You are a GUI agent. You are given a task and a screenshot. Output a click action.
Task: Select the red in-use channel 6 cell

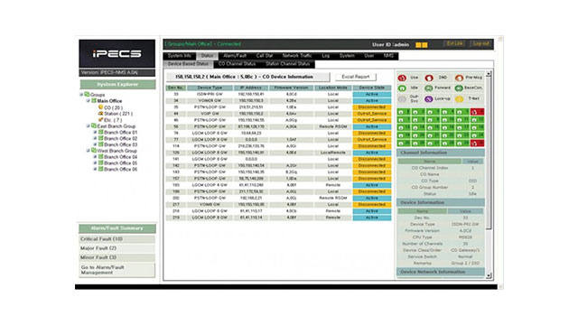click(478, 112)
